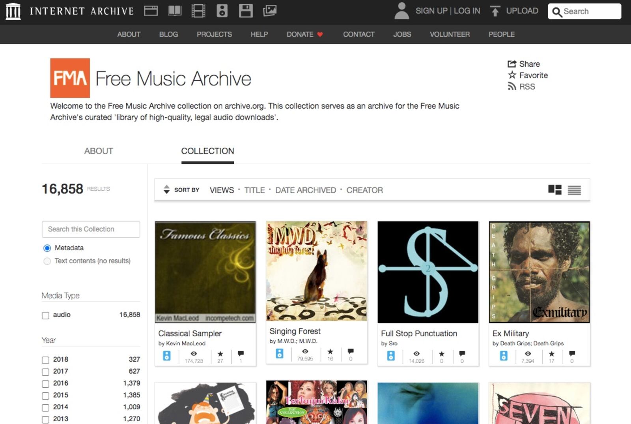Click the RSS feed icon
This screenshot has height=424, width=631.
point(512,86)
